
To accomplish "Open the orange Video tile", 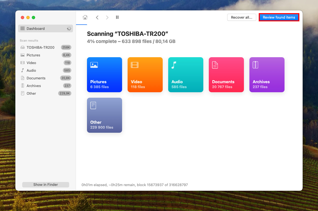I will (x=145, y=75).
